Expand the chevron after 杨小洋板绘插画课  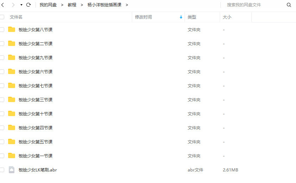[127, 5]
